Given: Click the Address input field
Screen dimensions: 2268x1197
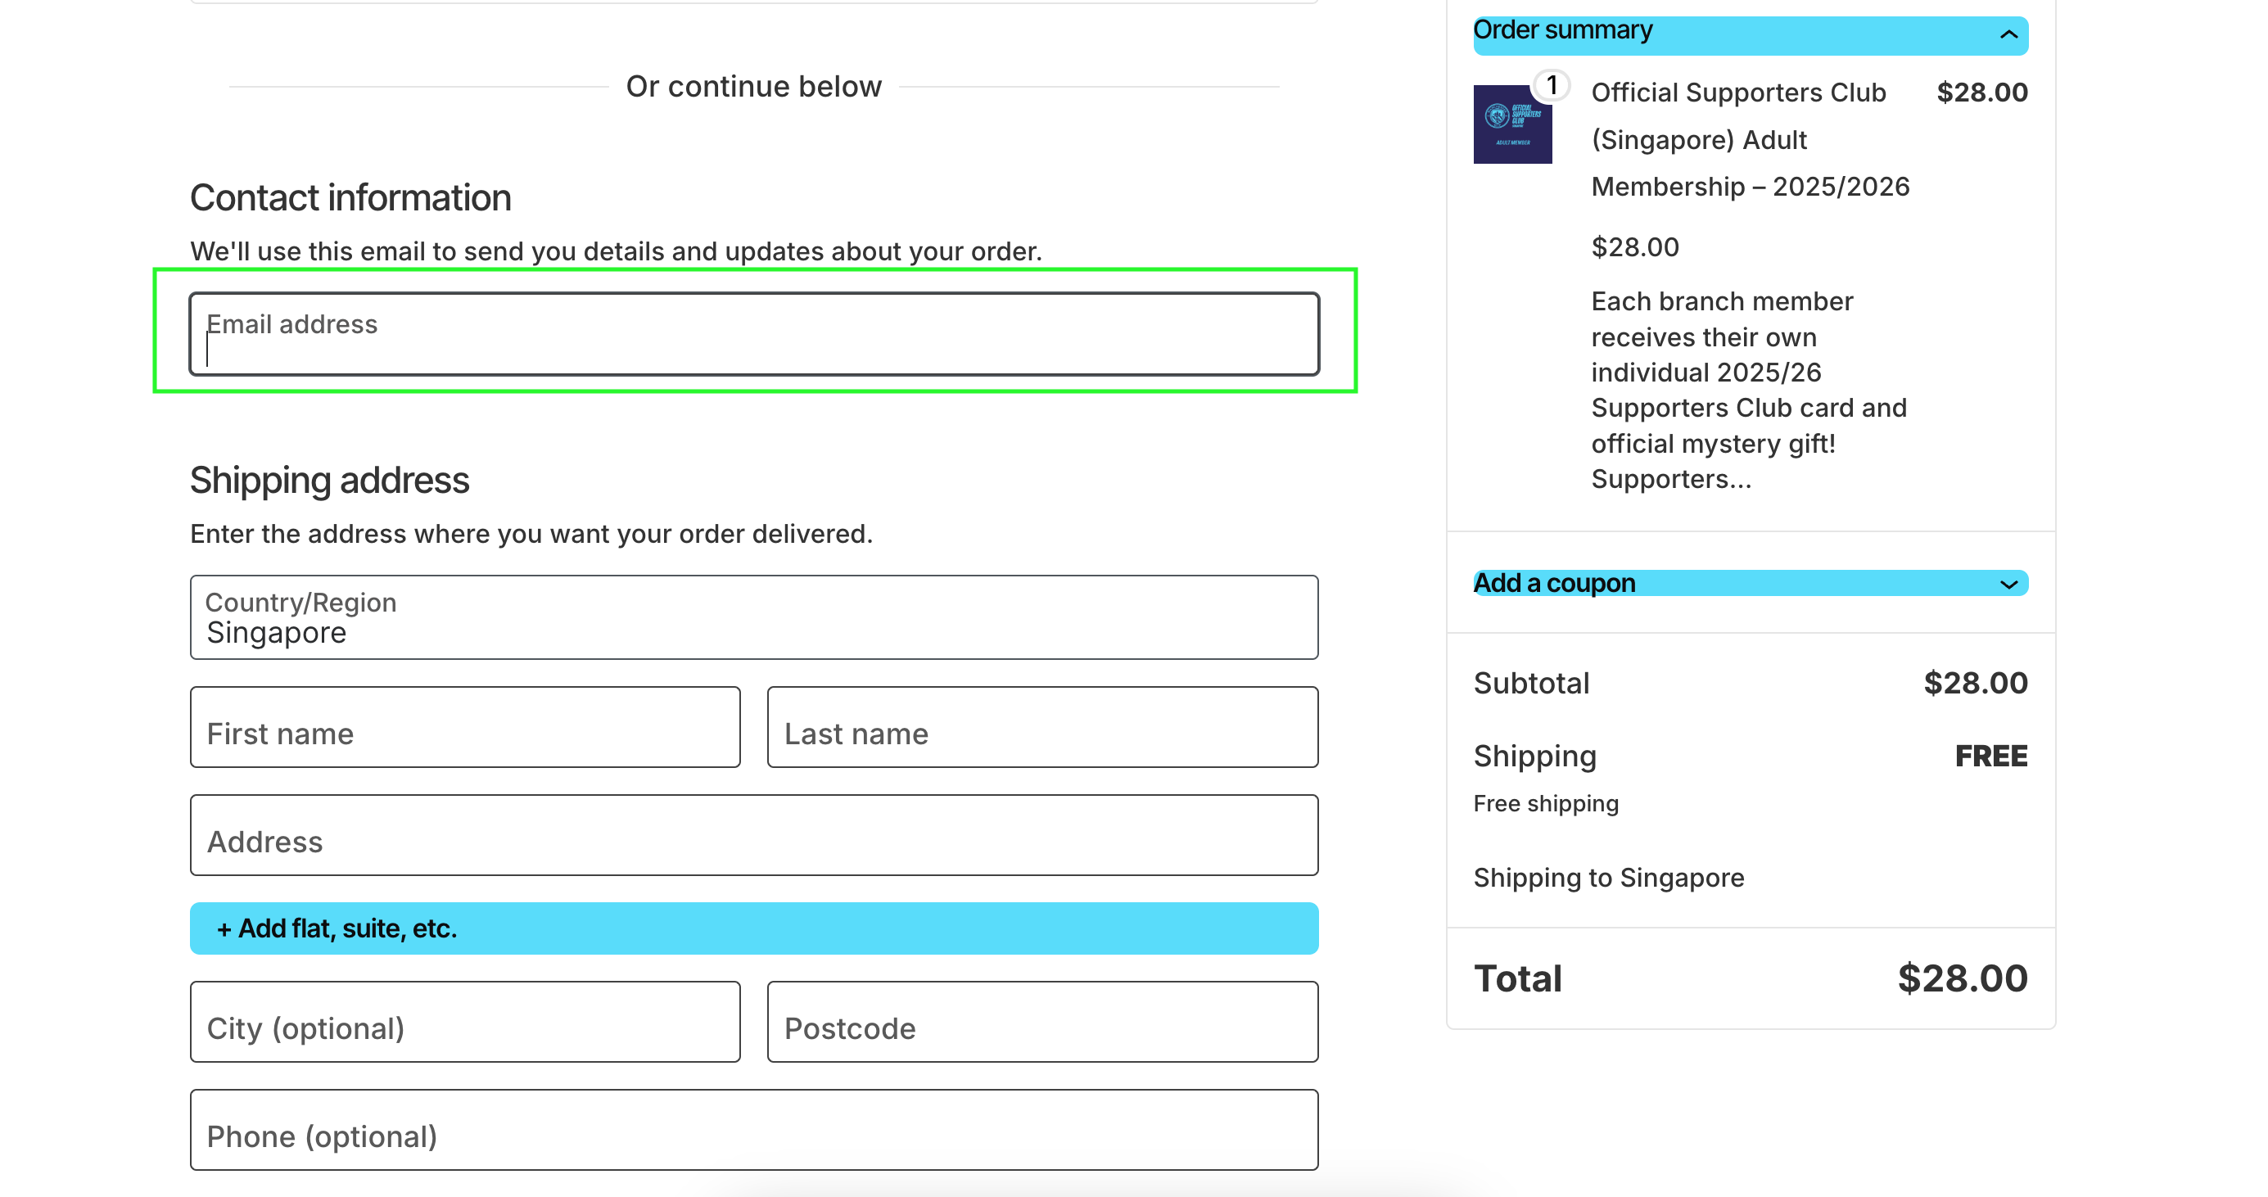Looking at the screenshot, I should (753, 836).
